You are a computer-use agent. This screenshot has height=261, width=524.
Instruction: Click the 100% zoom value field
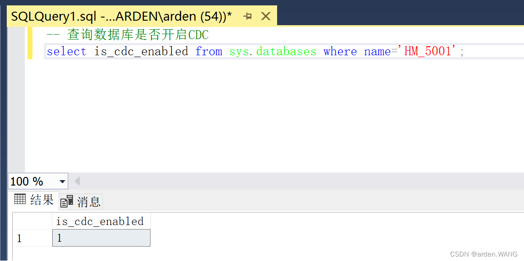(28, 181)
